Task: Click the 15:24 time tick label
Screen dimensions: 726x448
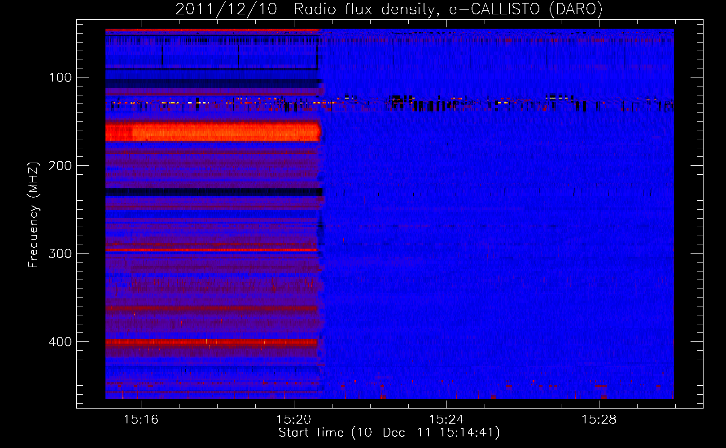Action: 446,420
